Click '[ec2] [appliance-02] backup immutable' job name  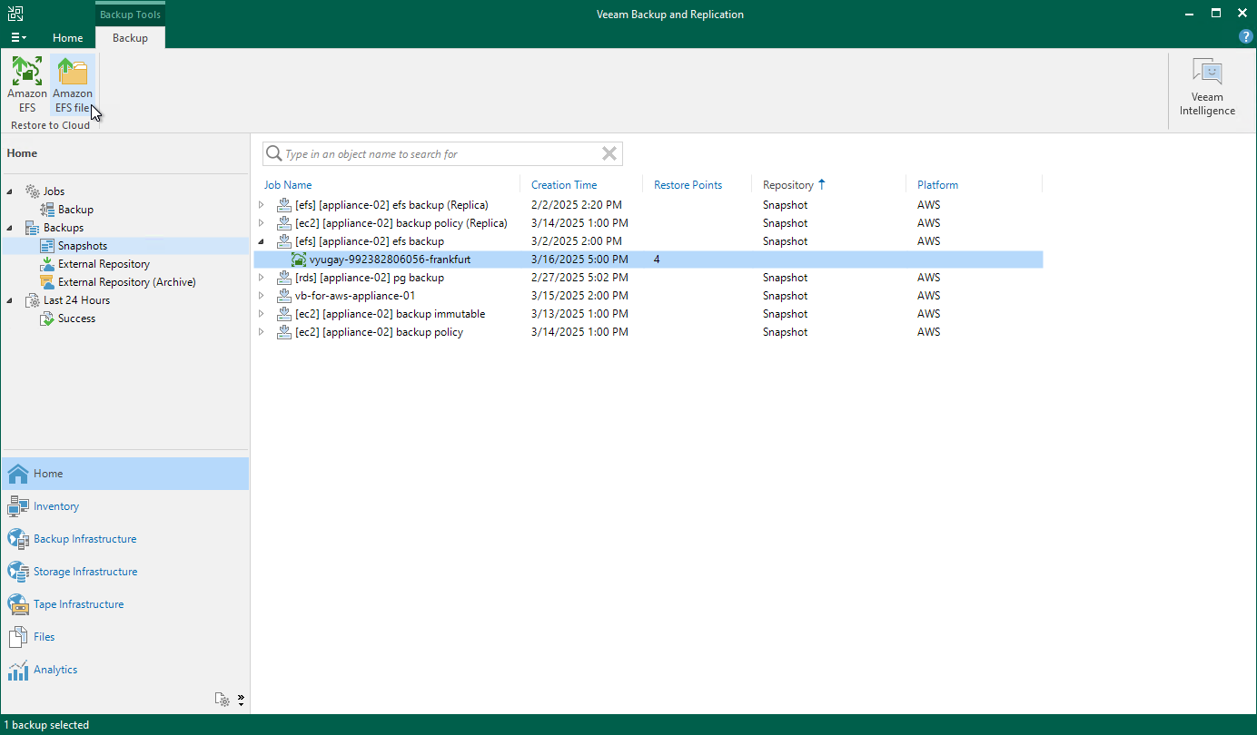pos(391,314)
